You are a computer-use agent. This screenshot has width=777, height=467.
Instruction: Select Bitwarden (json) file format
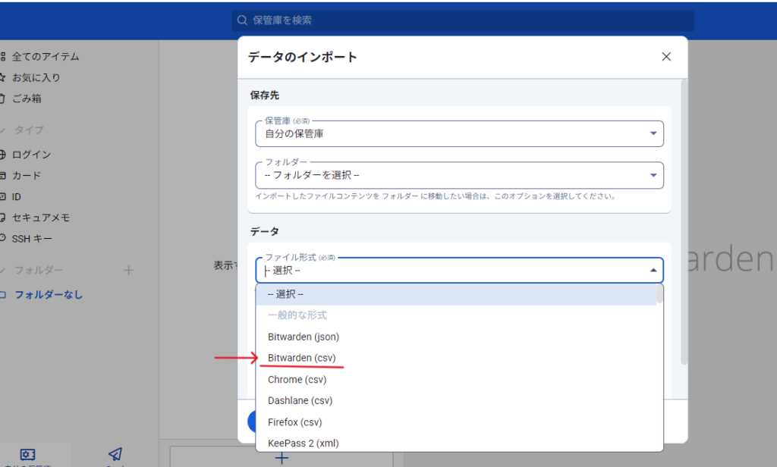[456, 337]
